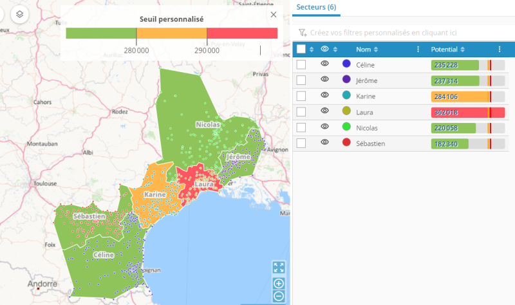This screenshot has height=305, width=515.
Task: Sort by the visibility column arrows
Action: [335, 50]
